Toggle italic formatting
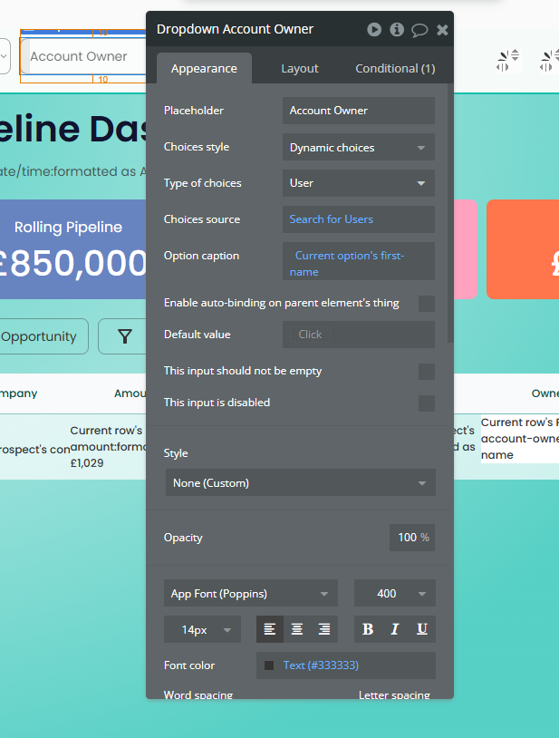Viewport: 559px width, 738px height. point(395,629)
